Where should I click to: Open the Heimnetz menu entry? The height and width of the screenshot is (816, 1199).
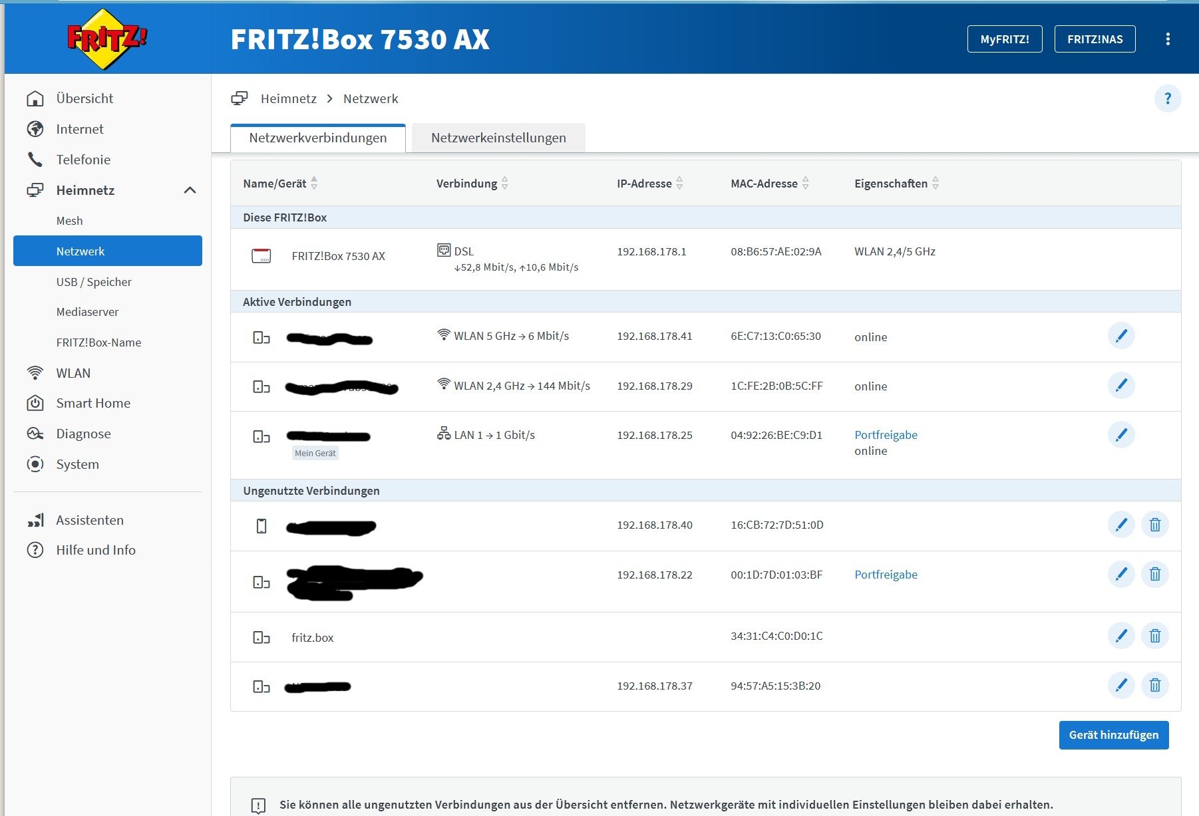pyautogui.click(x=85, y=190)
